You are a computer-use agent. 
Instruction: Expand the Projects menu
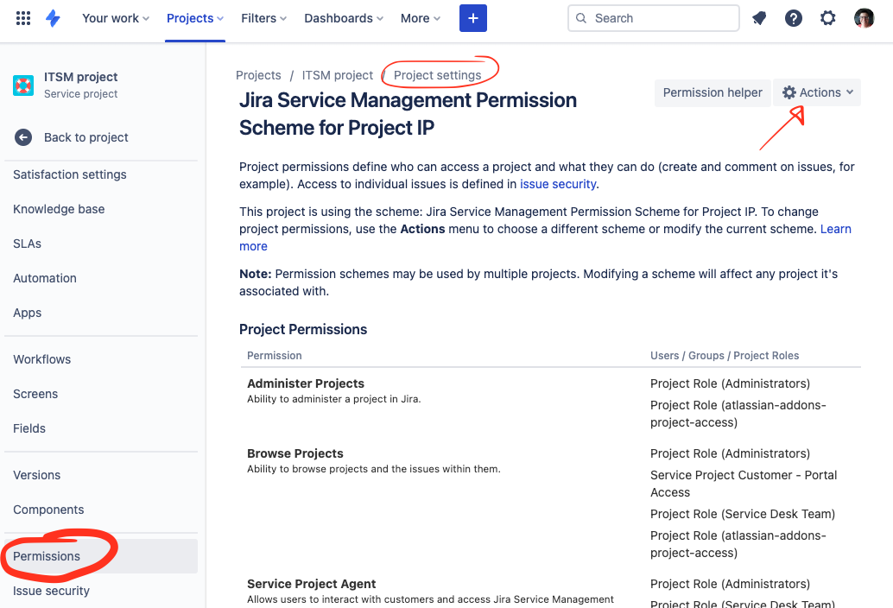point(195,18)
